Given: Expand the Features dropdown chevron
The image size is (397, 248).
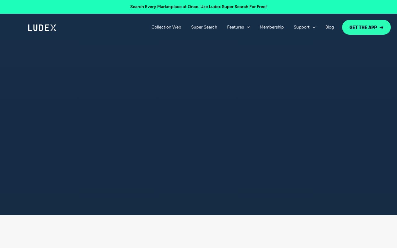Looking at the screenshot, I should point(248,27).
